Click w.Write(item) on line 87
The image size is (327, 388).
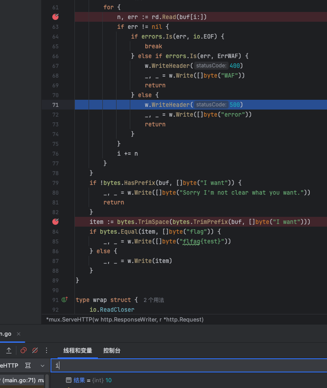click(150, 261)
